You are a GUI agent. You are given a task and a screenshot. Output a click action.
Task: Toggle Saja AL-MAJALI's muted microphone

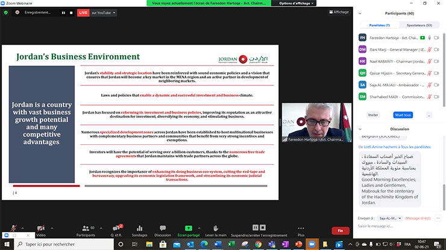(x=430, y=85)
